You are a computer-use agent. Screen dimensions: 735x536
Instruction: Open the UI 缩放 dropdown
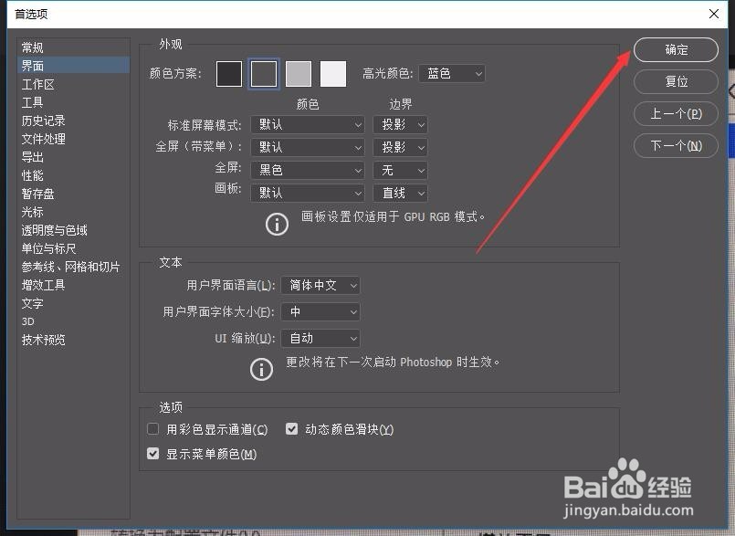(320, 338)
